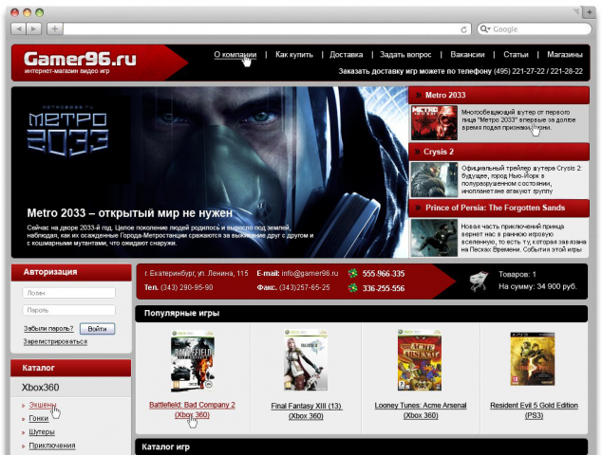Viewport: 602px width, 455px height.
Task: Click the Каталог игр section header
Action: (361, 447)
